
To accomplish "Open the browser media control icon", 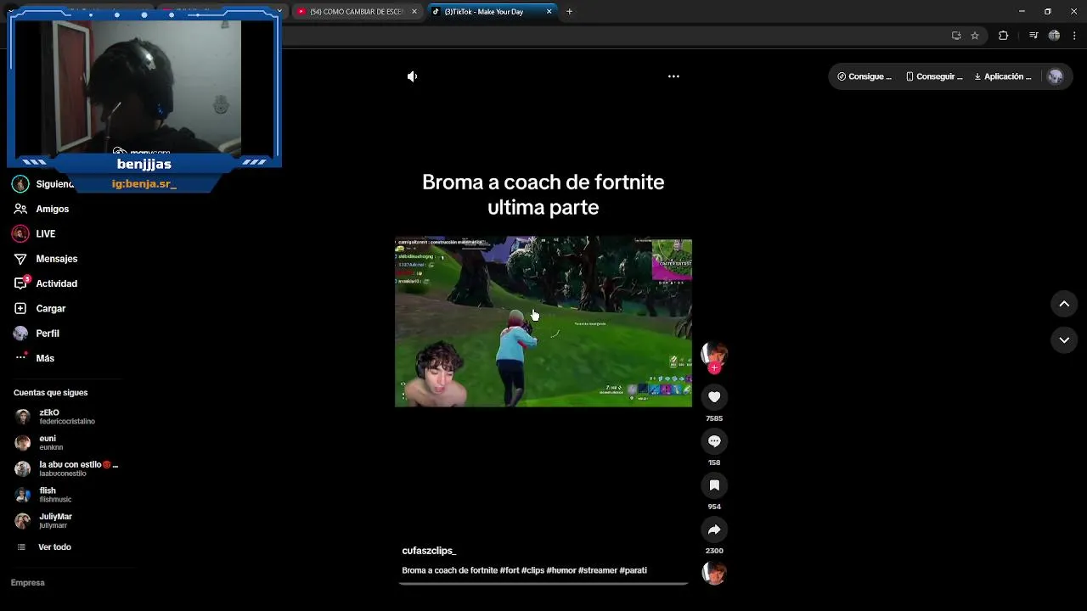I will pyautogui.click(x=1033, y=36).
